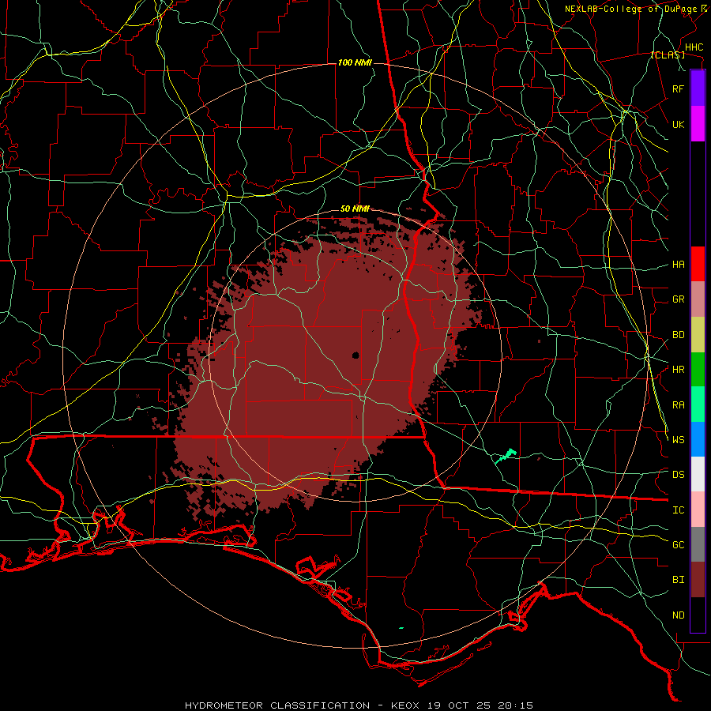
Task: Click the 50 NMI range ring label
Action: click(355, 209)
